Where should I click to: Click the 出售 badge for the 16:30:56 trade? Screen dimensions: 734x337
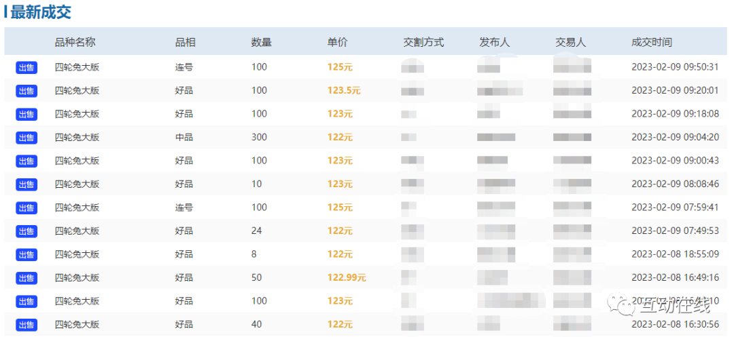click(x=27, y=325)
